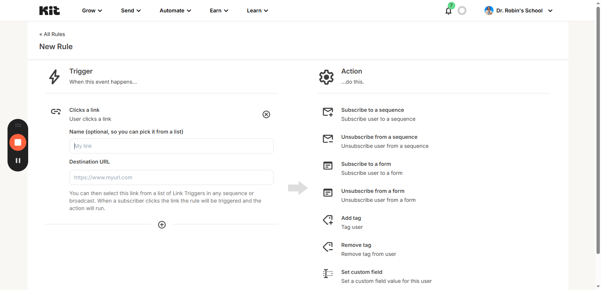Pause the screen recording
The image size is (601, 290).
[x=18, y=161]
